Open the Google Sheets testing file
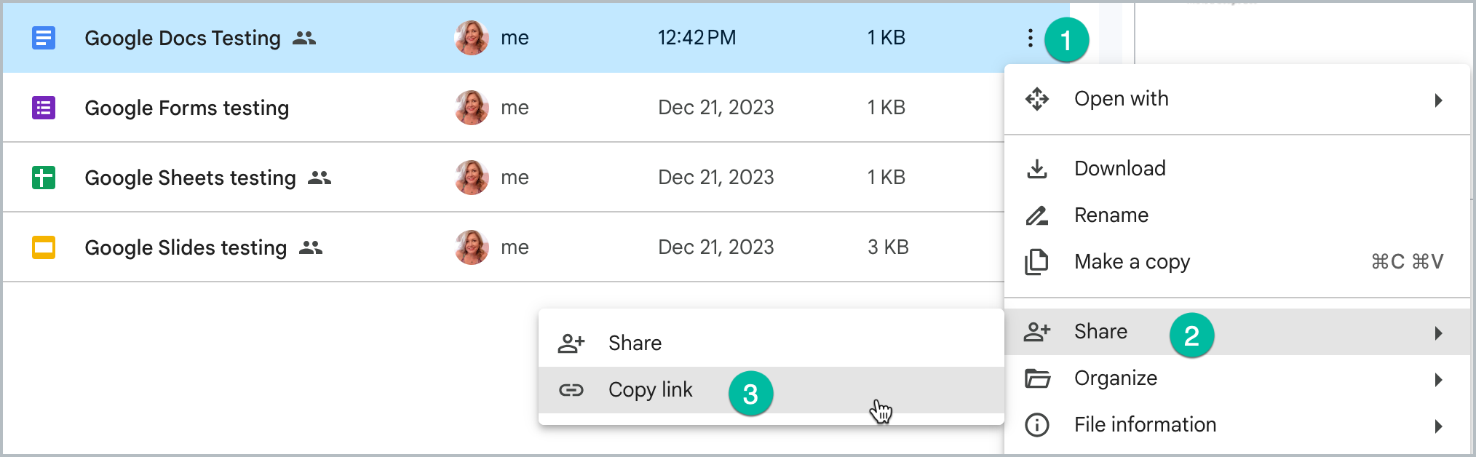This screenshot has height=457, width=1476. pyautogui.click(x=190, y=178)
